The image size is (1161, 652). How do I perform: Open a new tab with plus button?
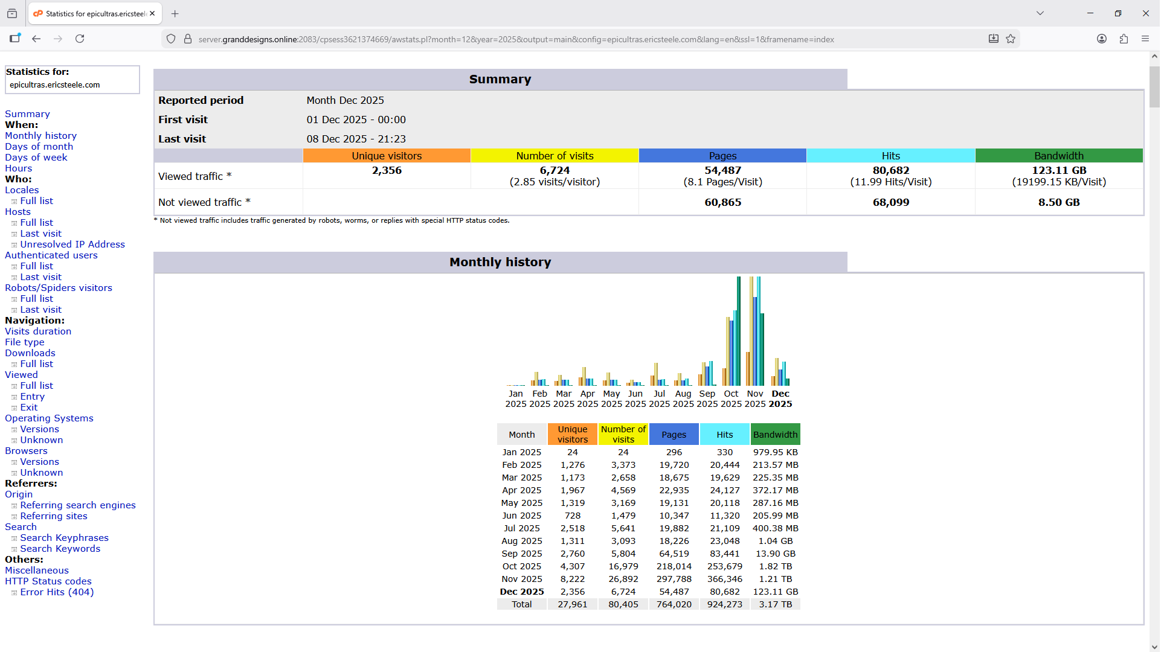coord(175,13)
